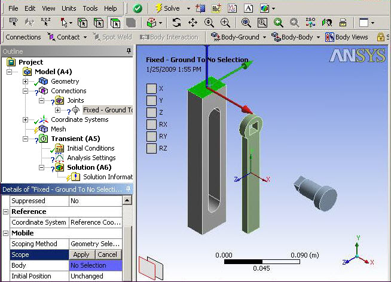The height and width of the screenshot is (282, 391).
Task: Activate the Pan view tool
Action: pyautogui.click(x=193, y=23)
